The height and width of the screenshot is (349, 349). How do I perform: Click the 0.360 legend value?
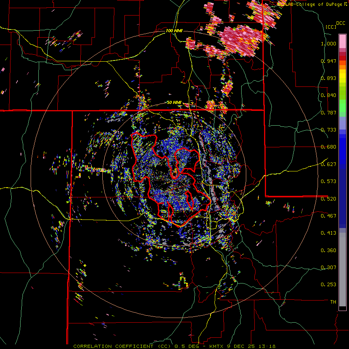(328, 251)
